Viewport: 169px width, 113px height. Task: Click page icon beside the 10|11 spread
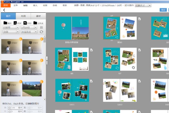(92, 81)
